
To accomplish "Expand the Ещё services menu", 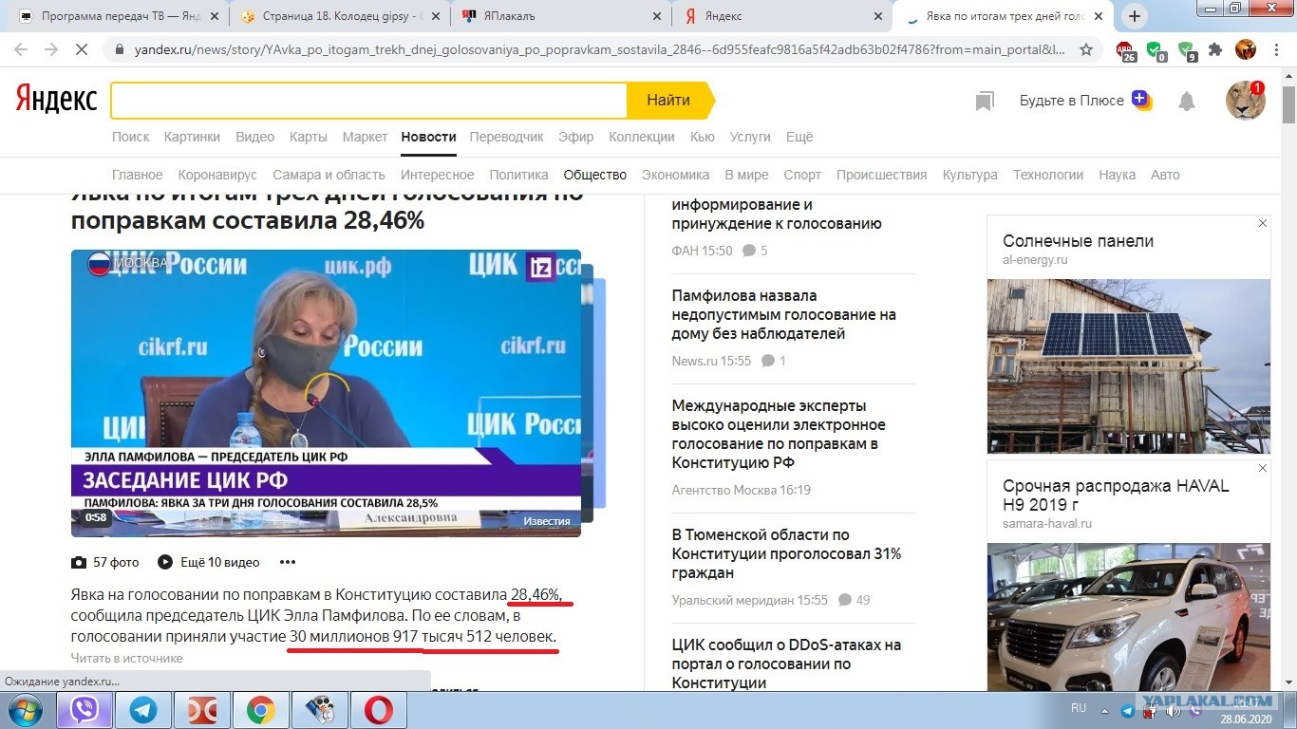I will pos(799,137).
